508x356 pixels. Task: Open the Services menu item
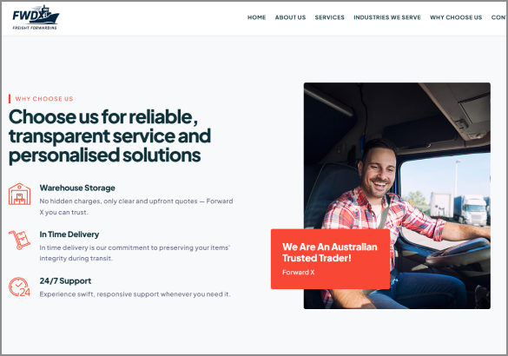[x=329, y=17]
